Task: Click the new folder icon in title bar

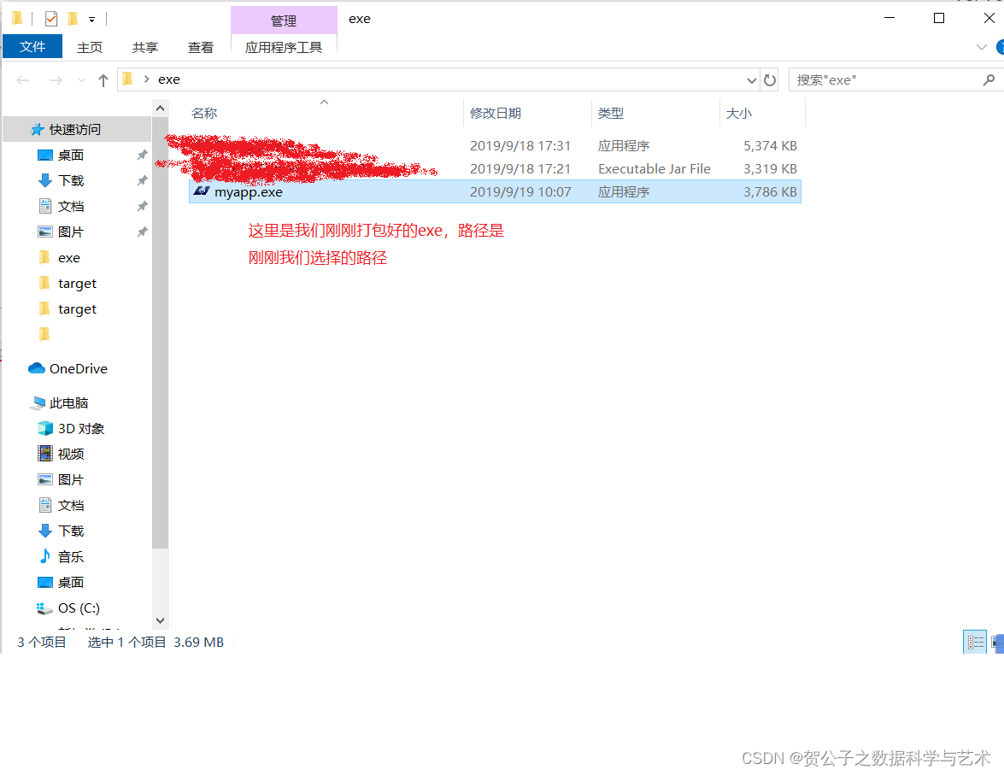Action: coord(73,19)
